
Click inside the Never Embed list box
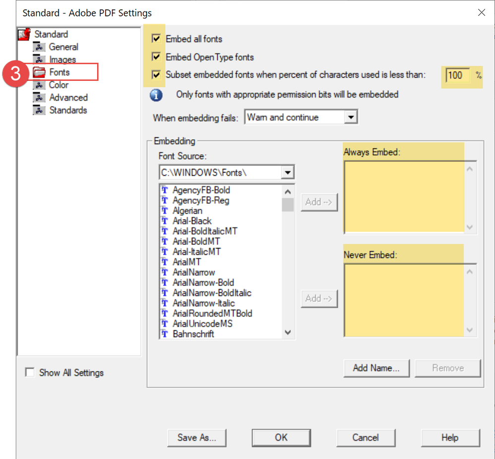point(404,300)
